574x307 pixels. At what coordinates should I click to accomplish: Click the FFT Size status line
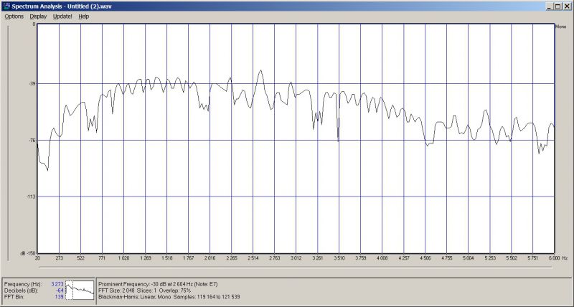tap(149, 290)
